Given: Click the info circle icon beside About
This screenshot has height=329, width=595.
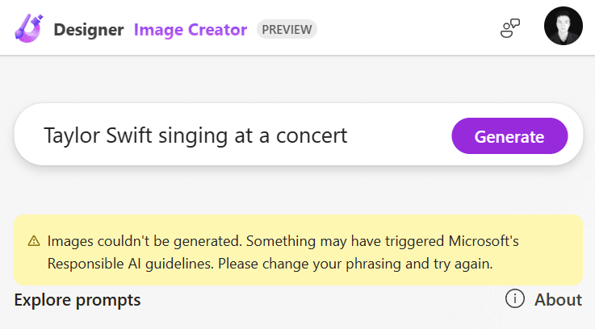Looking at the screenshot, I should coord(515,299).
